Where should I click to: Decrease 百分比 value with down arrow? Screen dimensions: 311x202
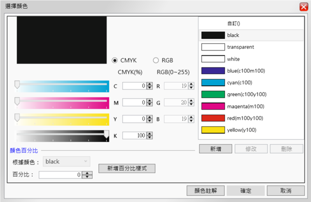point(87,177)
